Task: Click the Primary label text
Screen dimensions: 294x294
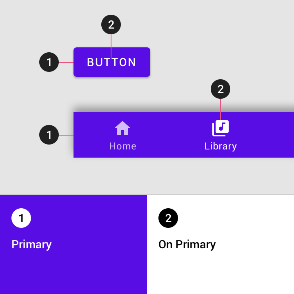Action: (31, 245)
